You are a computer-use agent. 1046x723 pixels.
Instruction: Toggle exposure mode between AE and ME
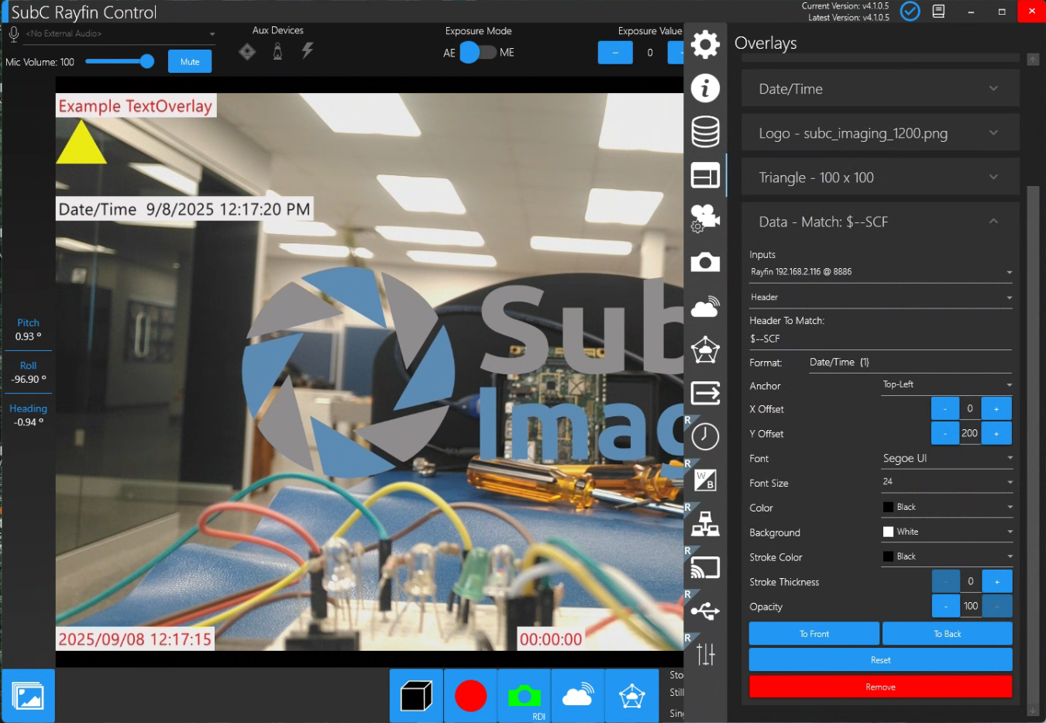pyautogui.click(x=478, y=53)
